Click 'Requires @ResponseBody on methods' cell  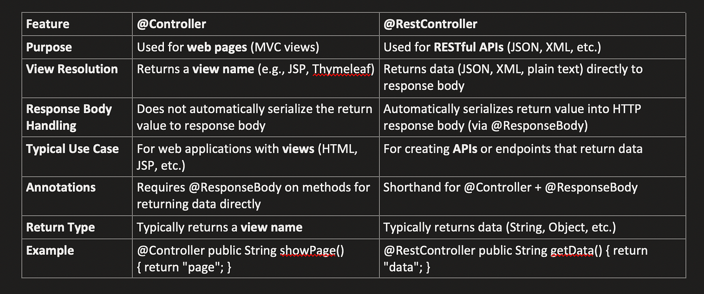(253, 195)
